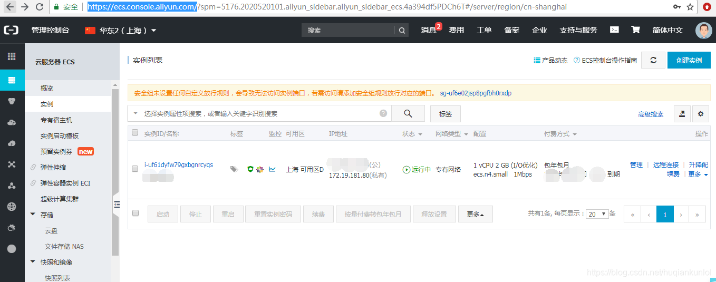
Task: Click the export list icon
Action: pyautogui.click(x=682, y=114)
